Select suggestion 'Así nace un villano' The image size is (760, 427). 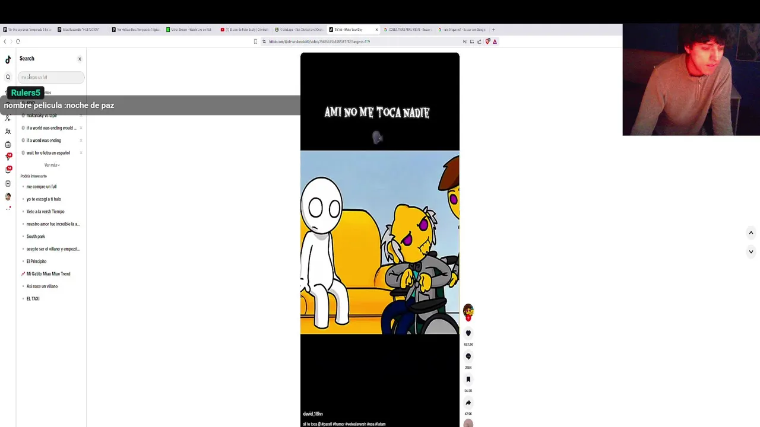pos(42,286)
